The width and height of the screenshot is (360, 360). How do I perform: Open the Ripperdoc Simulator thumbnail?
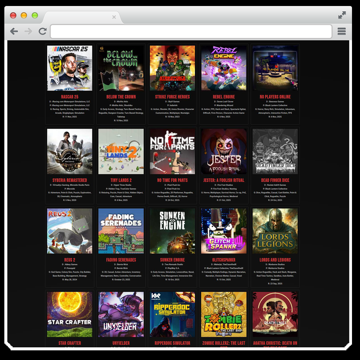point(172,314)
